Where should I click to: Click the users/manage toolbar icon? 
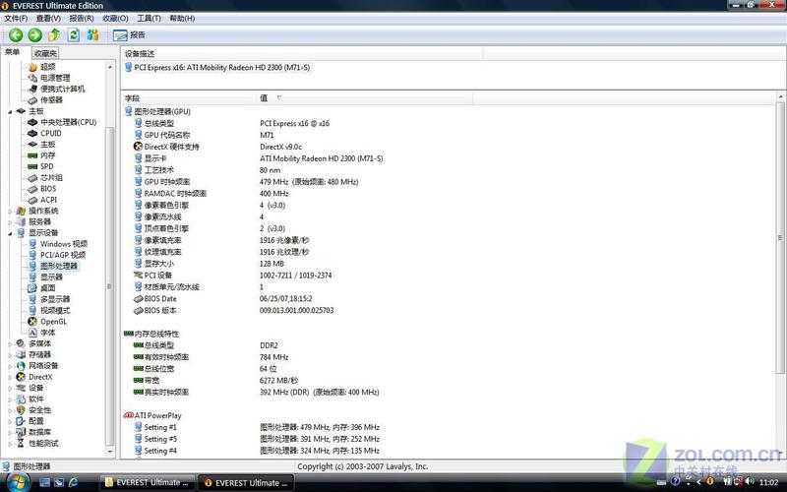[92, 34]
